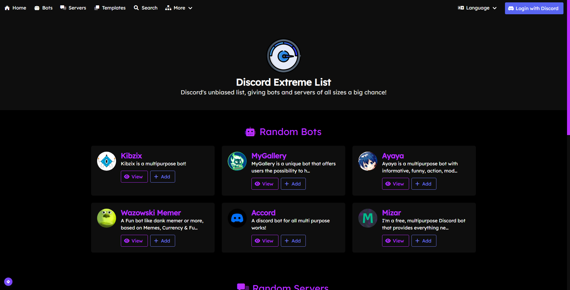
Task: Click the More sitemap icon
Action: click(x=168, y=8)
